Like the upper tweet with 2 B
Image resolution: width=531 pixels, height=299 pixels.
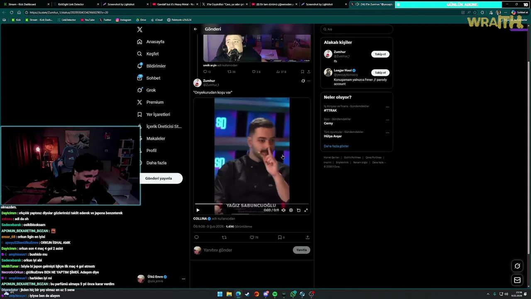(x=256, y=72)
